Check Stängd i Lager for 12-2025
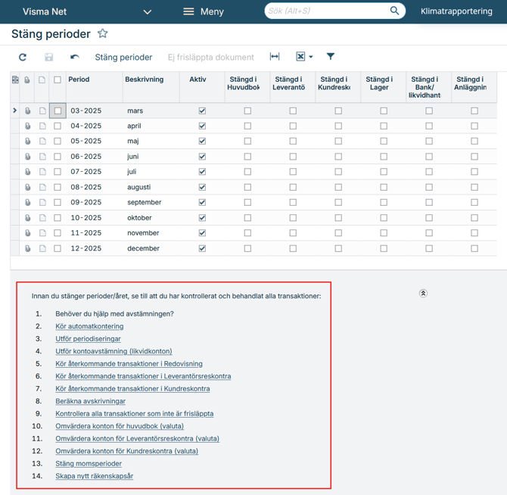Image resolution: width=507 pixels, height=495 pixels. tap(384, 248)
